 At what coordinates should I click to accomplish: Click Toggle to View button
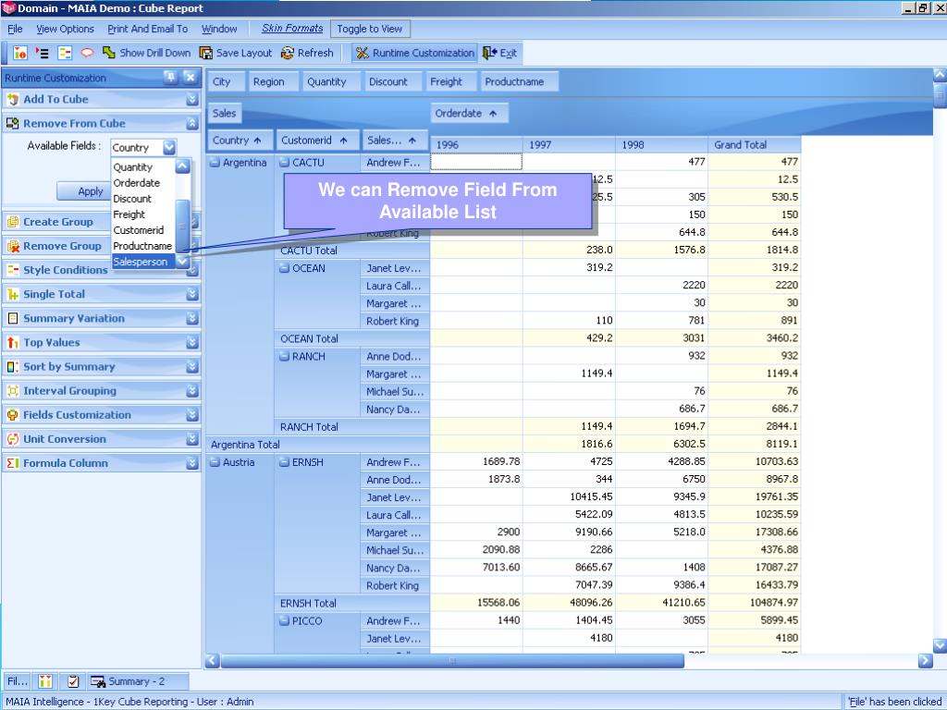coord(370,29)
